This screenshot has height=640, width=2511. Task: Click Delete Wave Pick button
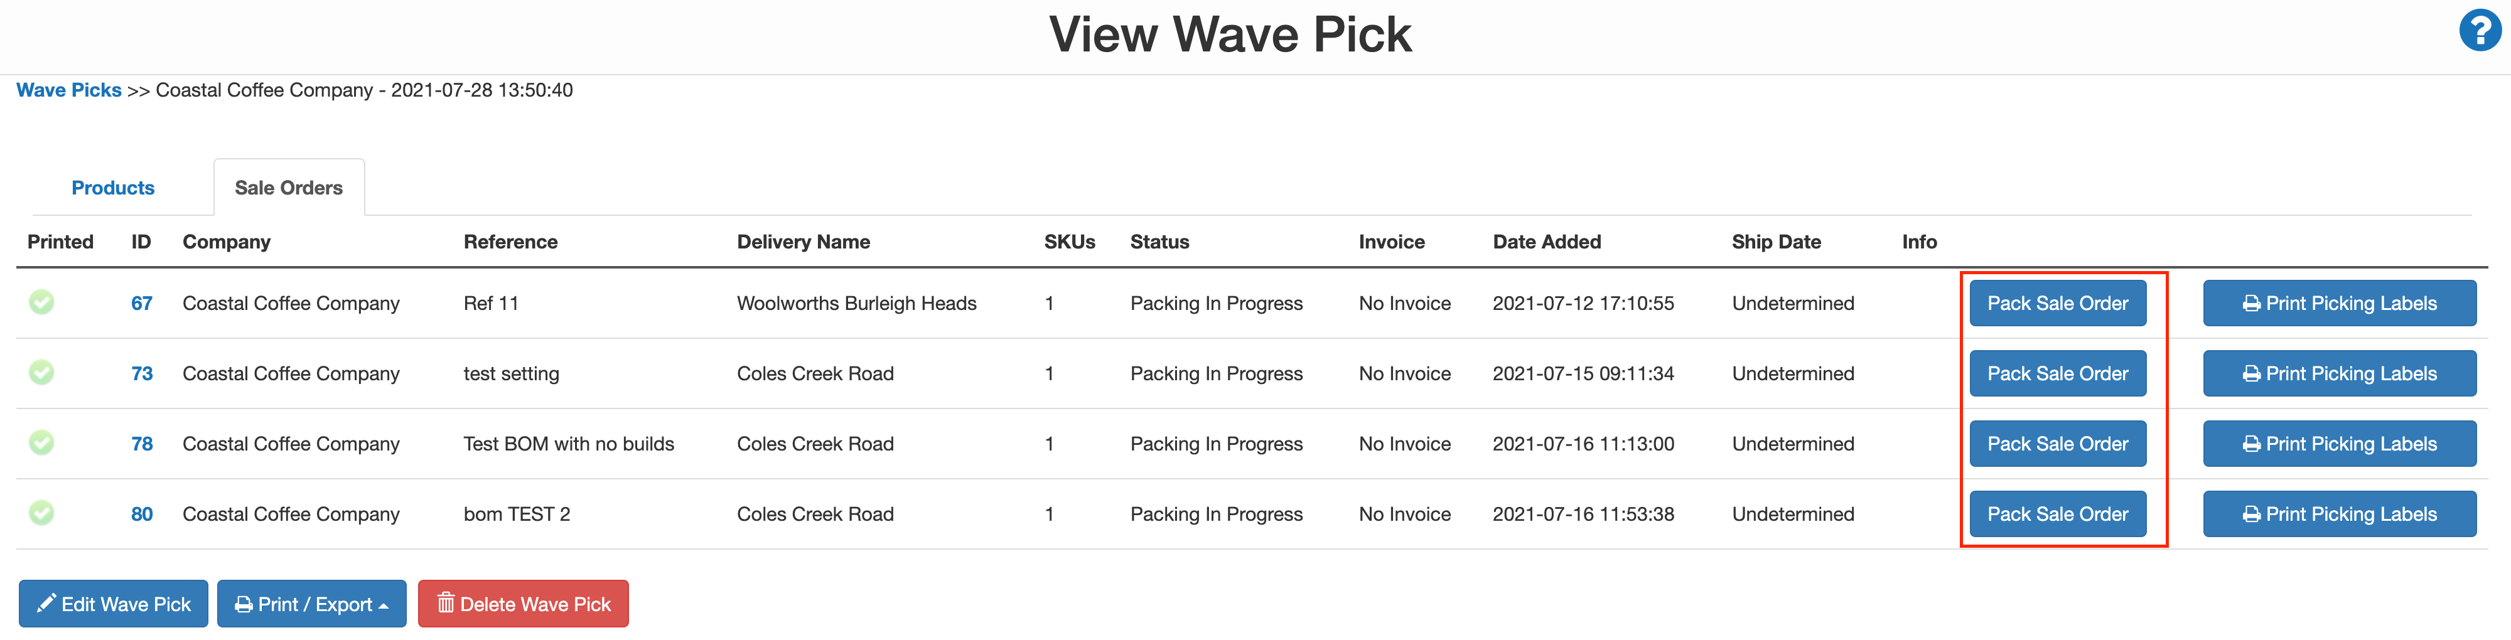click(522, 603)
